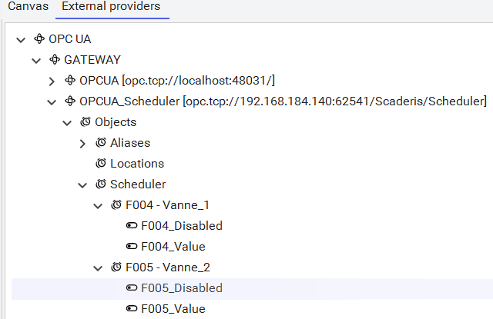Click the Locations node icon

pos(101,163)
